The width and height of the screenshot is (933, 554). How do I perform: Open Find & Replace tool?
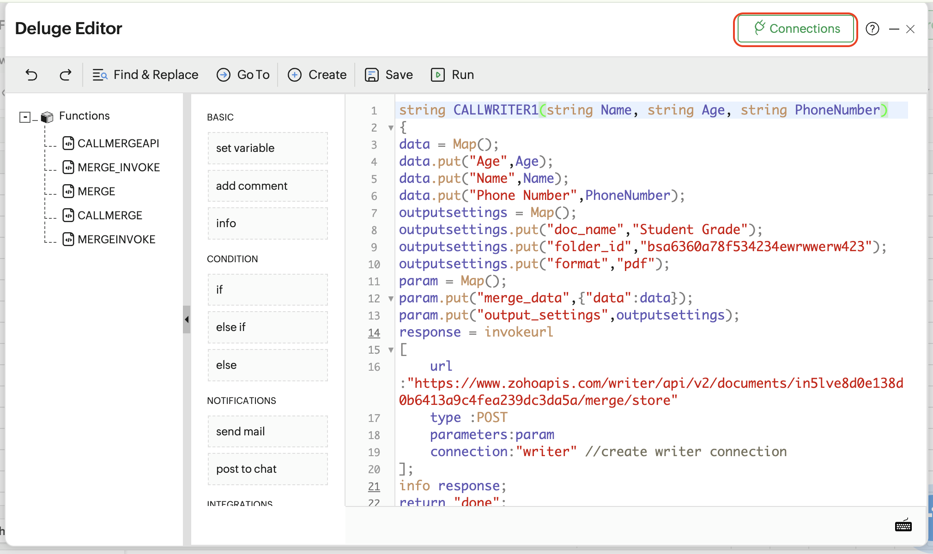point(145,75)
